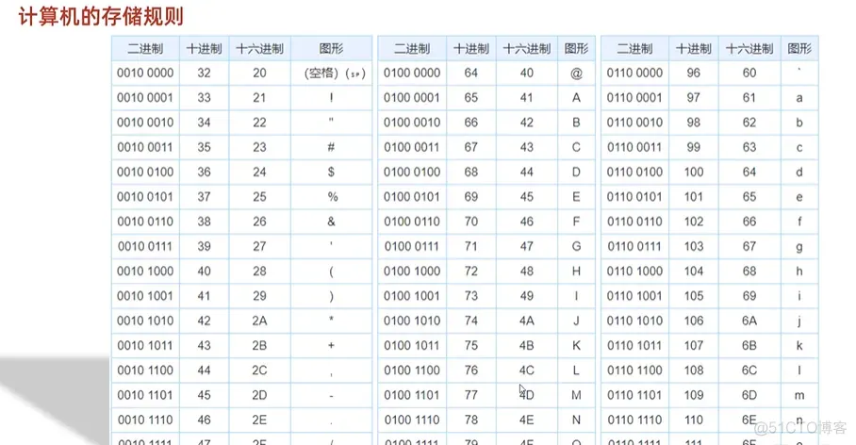Click binary cell 0110 0000
Viewport: 856px width, 445px height.
click(634, 73)
